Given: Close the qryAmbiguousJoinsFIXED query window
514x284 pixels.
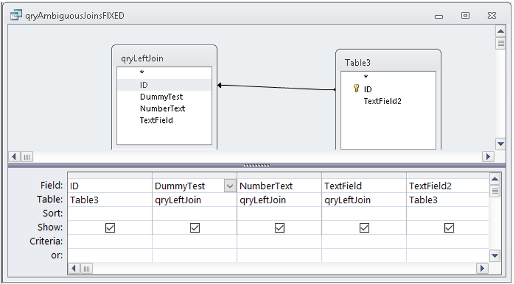Looking at the screenshot, I should 492,16.
